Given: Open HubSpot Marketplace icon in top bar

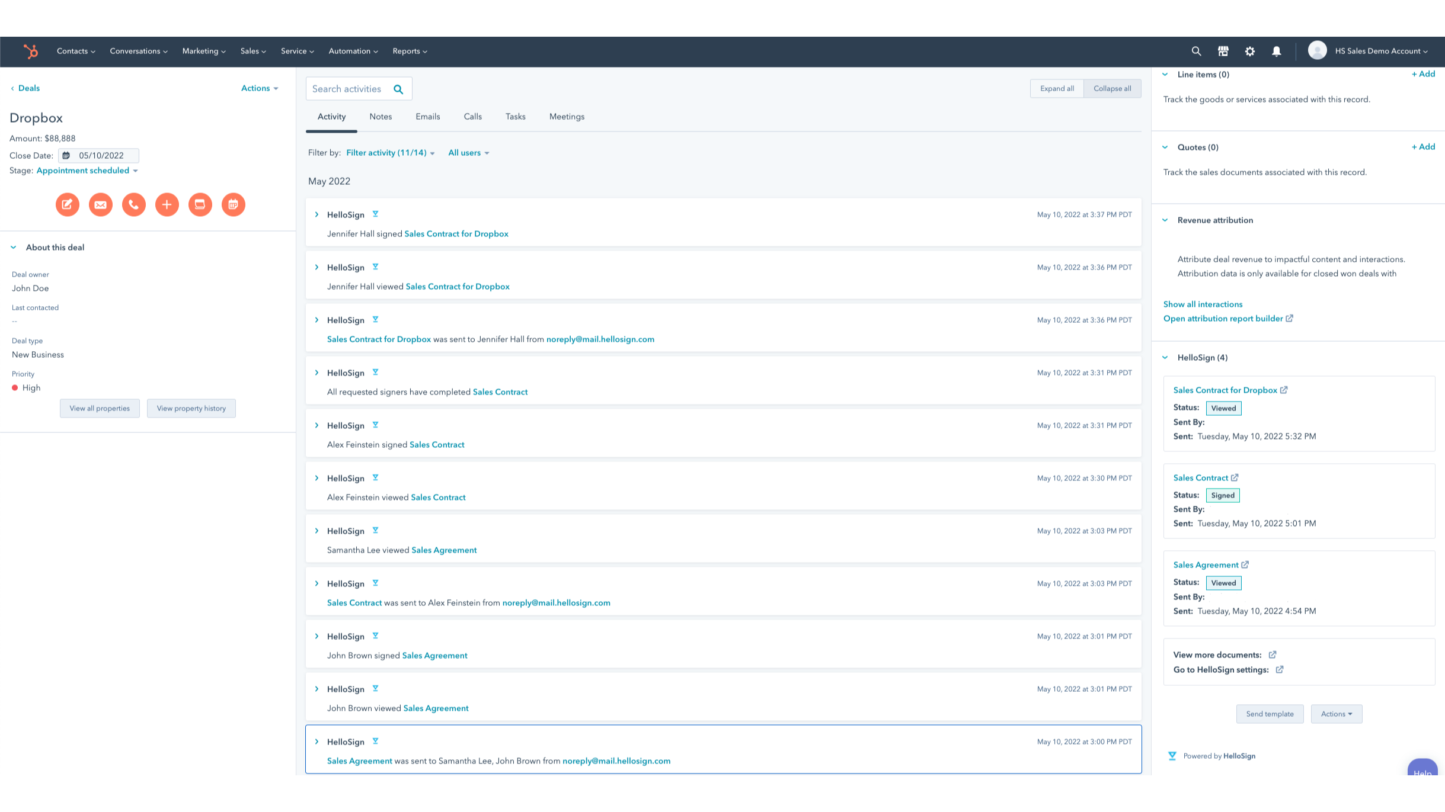Looking at the screenshot, I should tap(1223, 51).
